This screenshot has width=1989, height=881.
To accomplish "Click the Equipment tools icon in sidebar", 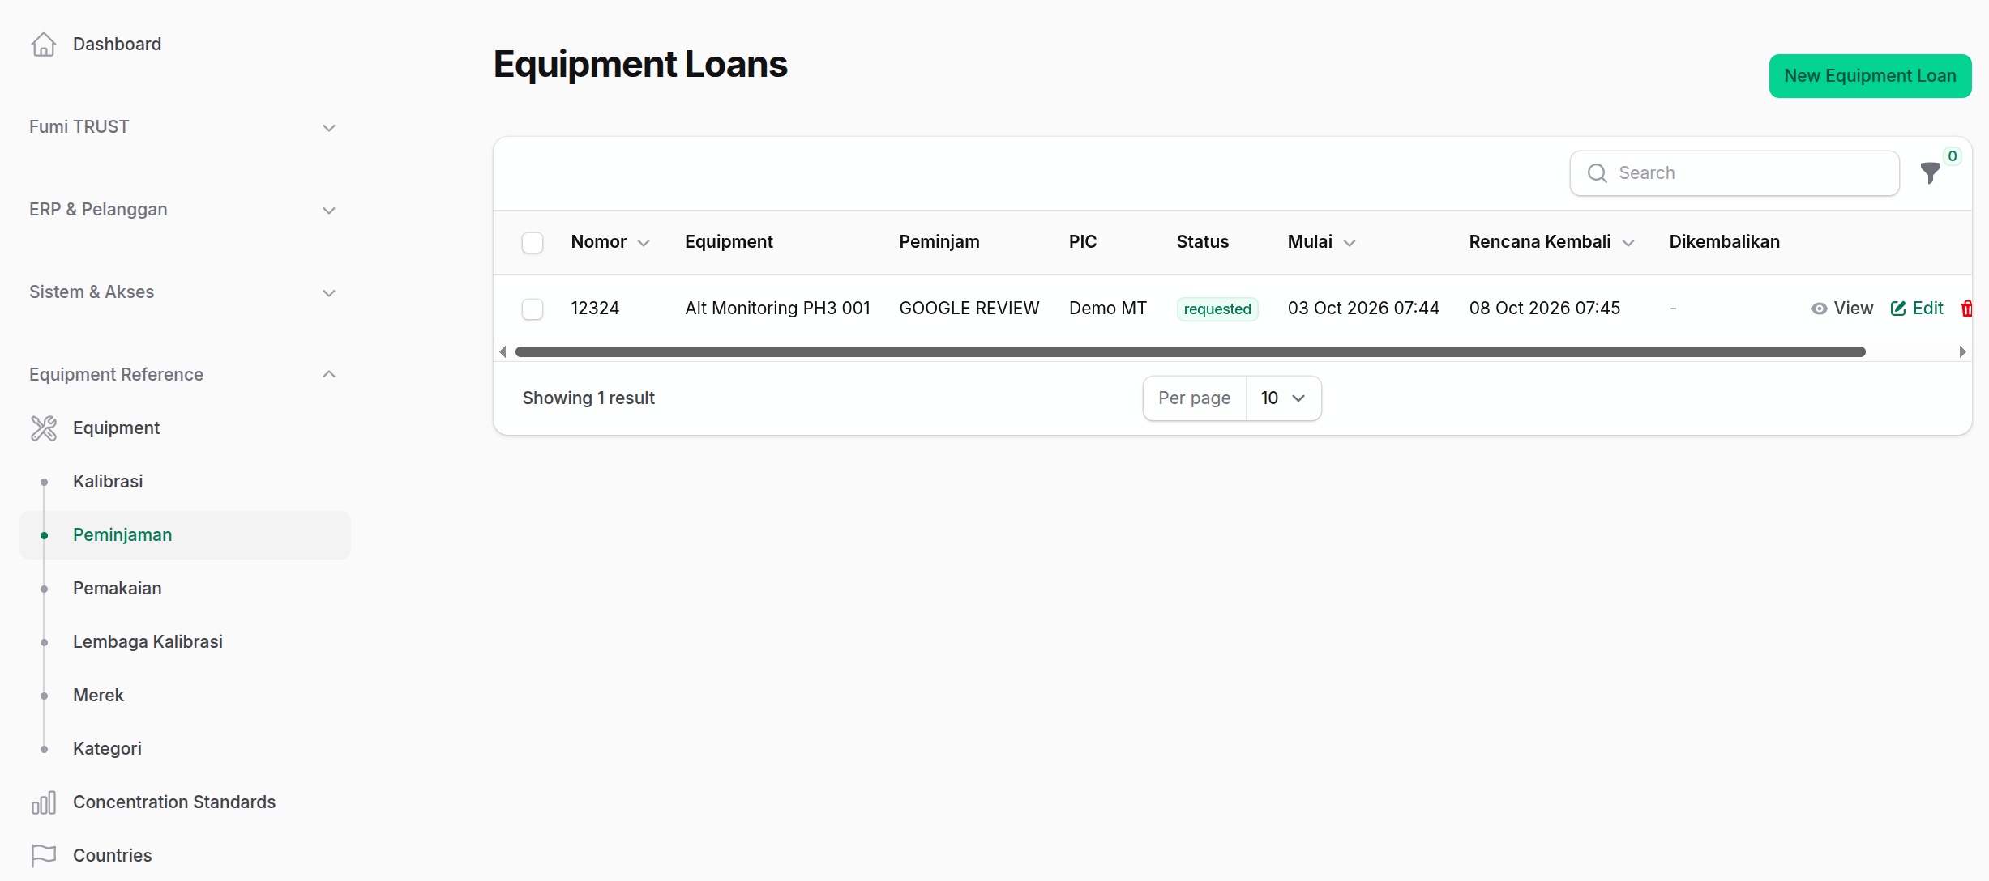I will click(44, 428).
